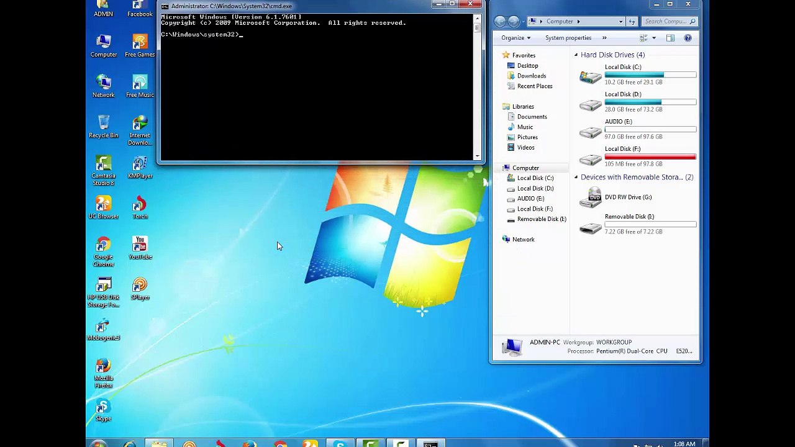The width and height of the screenshot is (795, 447).
Task: Select Favorites in the navigation pane
Action: [x=524, y=55]
